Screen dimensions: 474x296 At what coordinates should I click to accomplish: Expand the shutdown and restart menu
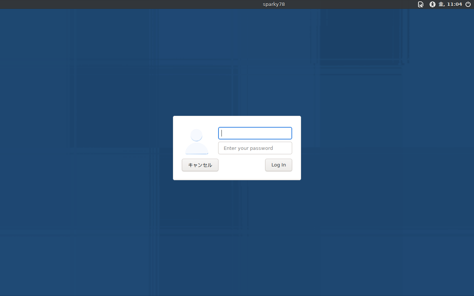tap(468, 4)
